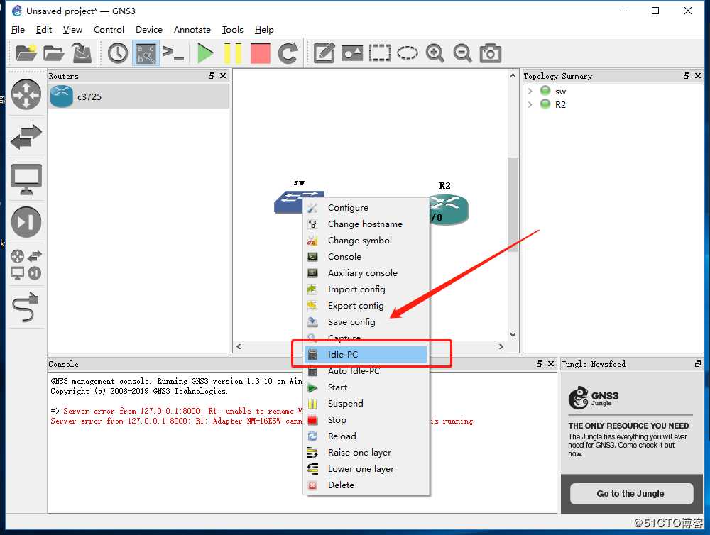710x535 pixels.
Task: Toggle show interface labels toolbar button
Action: click(146, 53)
